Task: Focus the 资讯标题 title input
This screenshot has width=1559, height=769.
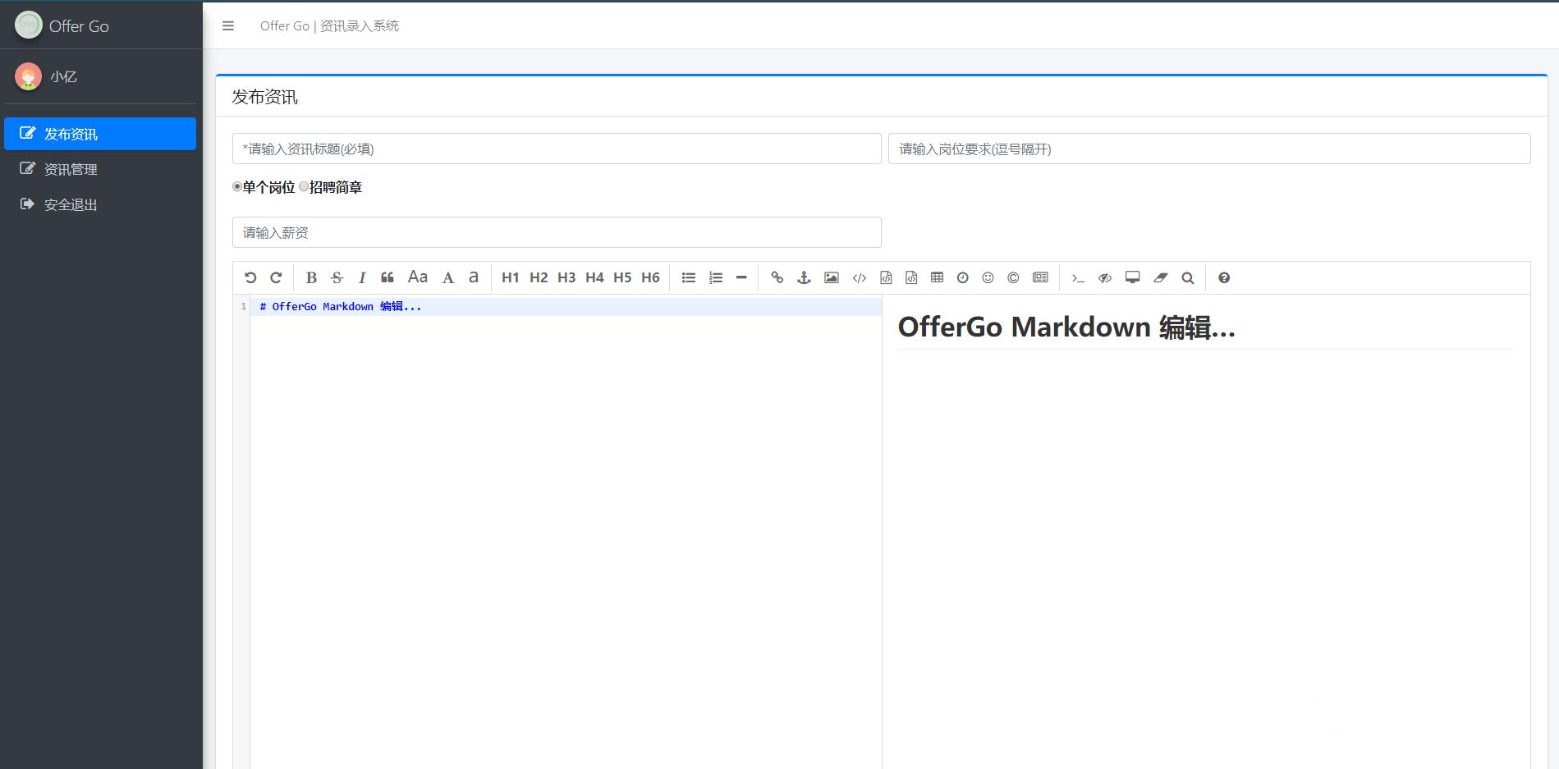Action: coord(557,149)
